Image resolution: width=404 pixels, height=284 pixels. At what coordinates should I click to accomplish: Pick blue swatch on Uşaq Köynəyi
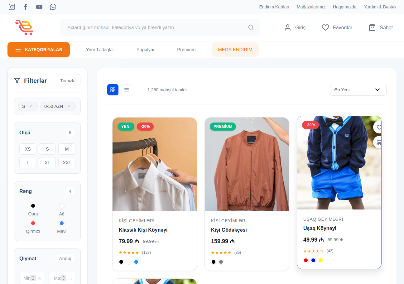coord(313,260)
